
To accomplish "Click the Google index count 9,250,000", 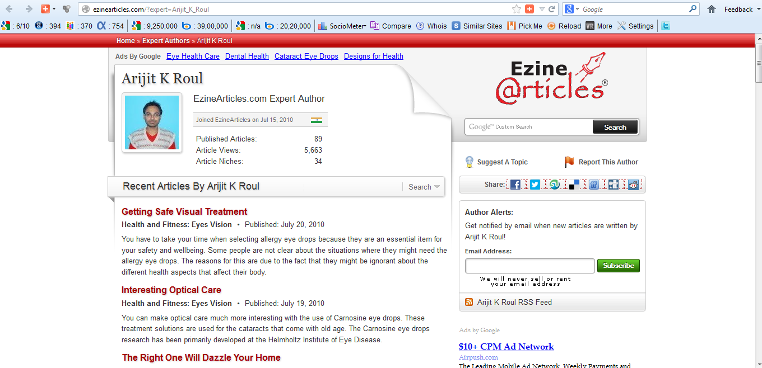I will click(155, 26).
